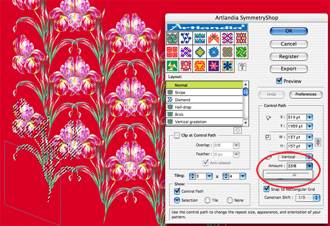Click the no-symbol icon below layout list
The width and height of the screenshot is (330, 226).
tap(237, 131)
